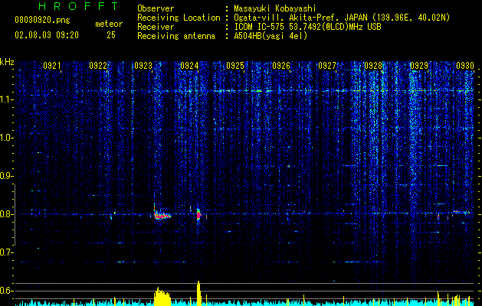Click the strong red meteor echo at 0924
482x306 pixels.
point(198,216)
